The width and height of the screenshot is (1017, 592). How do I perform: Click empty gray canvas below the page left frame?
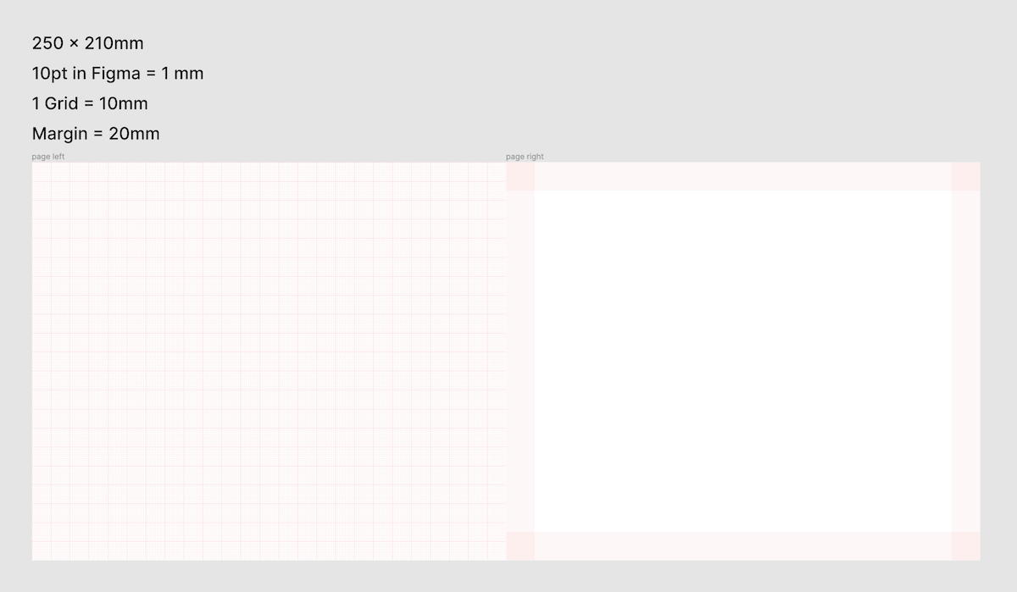[269, 578]
